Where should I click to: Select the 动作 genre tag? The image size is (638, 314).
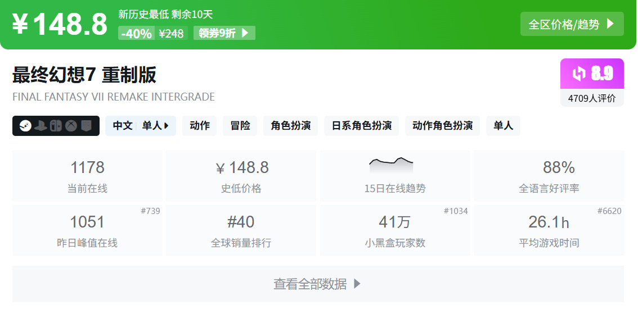(x=199, y=126)
